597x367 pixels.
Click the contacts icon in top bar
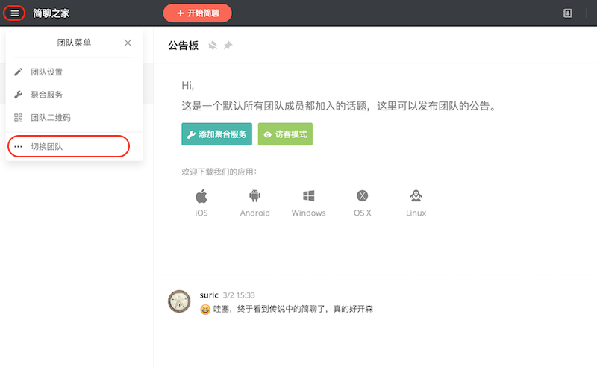(x=567, y=13)
